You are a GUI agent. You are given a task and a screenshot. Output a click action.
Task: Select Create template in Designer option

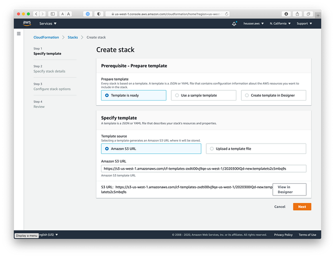point(273,95)
